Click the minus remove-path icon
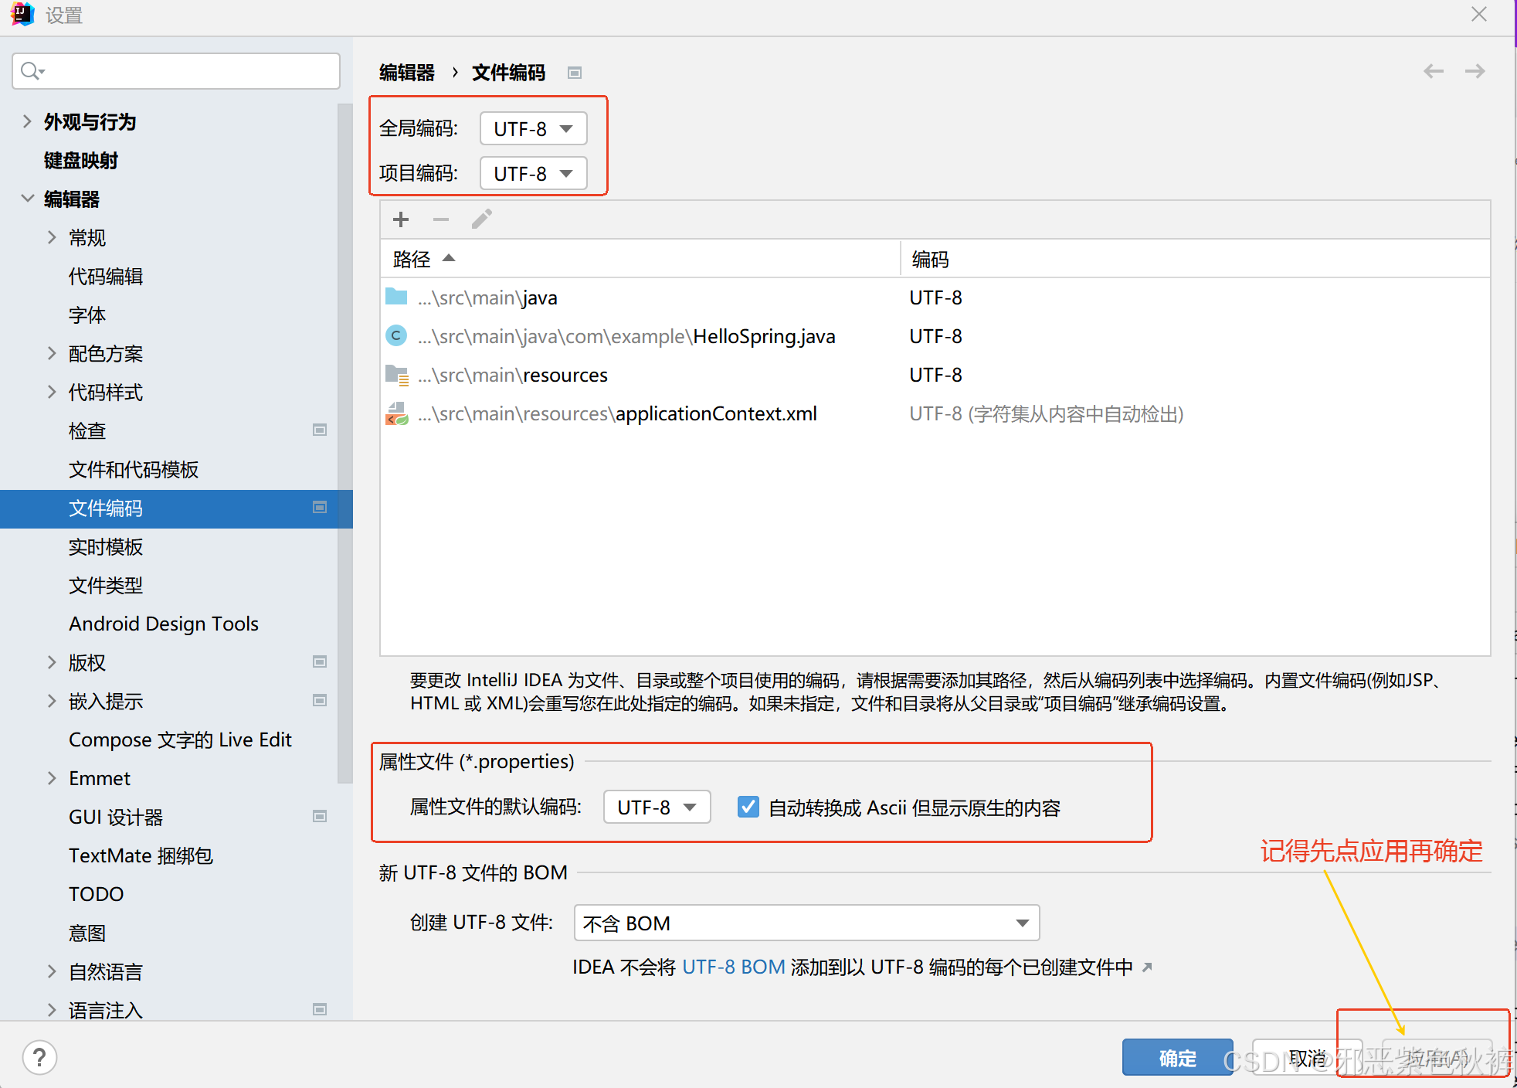The image size is (1517, 1088). click(x=441, y=219)
